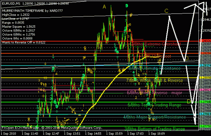Screen dimensions: 211x136
Task: Select the 'Range = 0.0035' line
Action: (x=13, y=23)
